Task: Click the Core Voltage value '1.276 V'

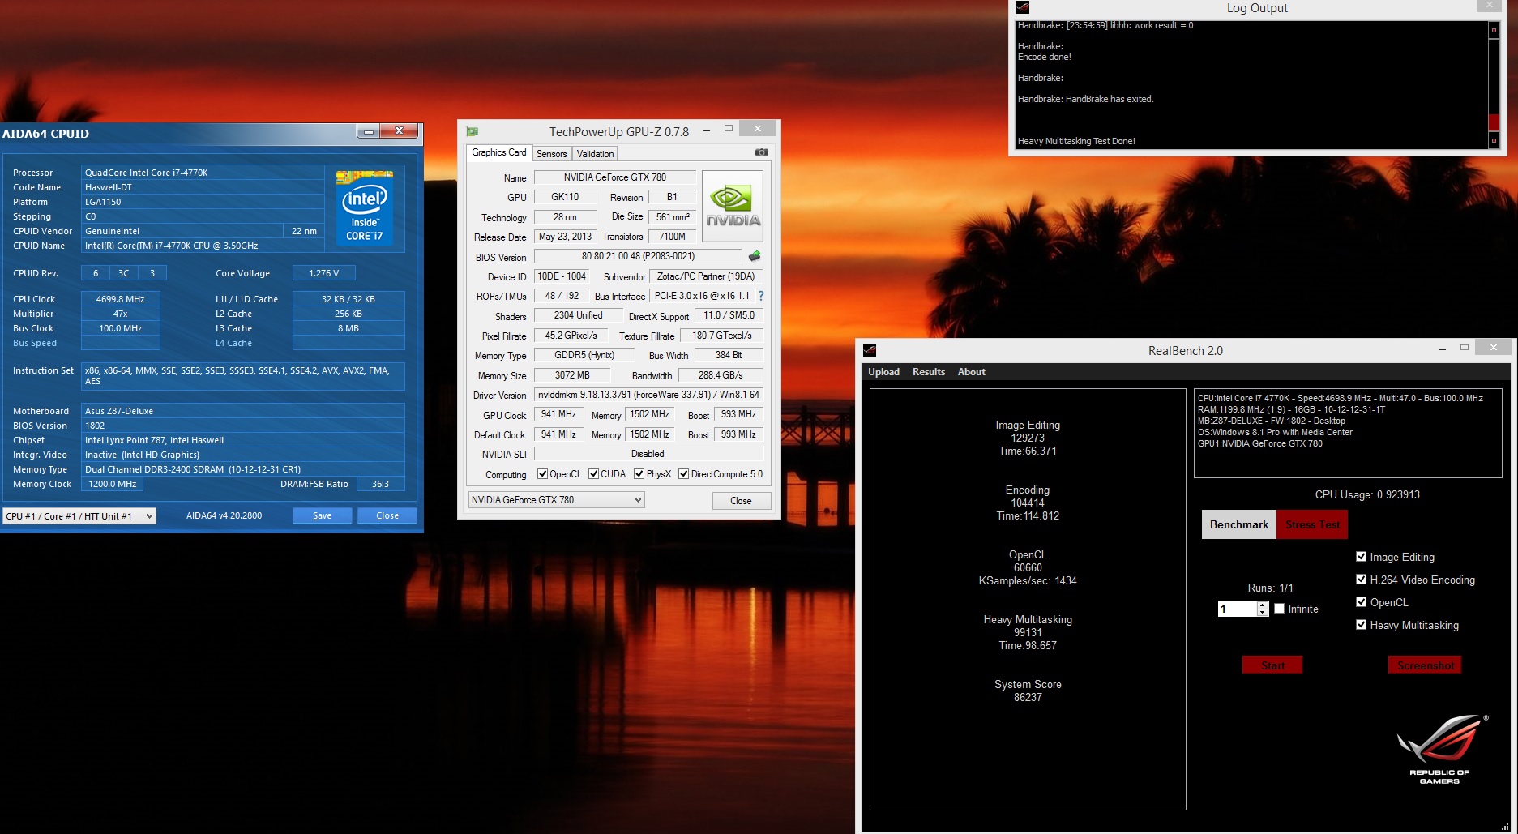Action: tap(323, 273)
